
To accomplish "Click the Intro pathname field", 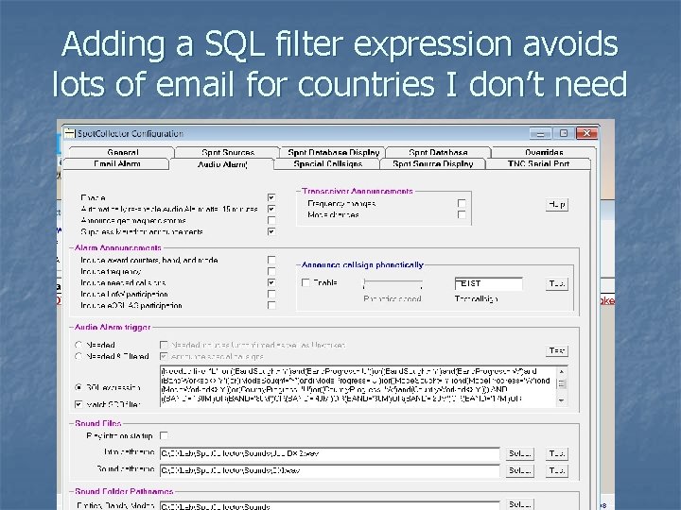I will coord(330,453).
